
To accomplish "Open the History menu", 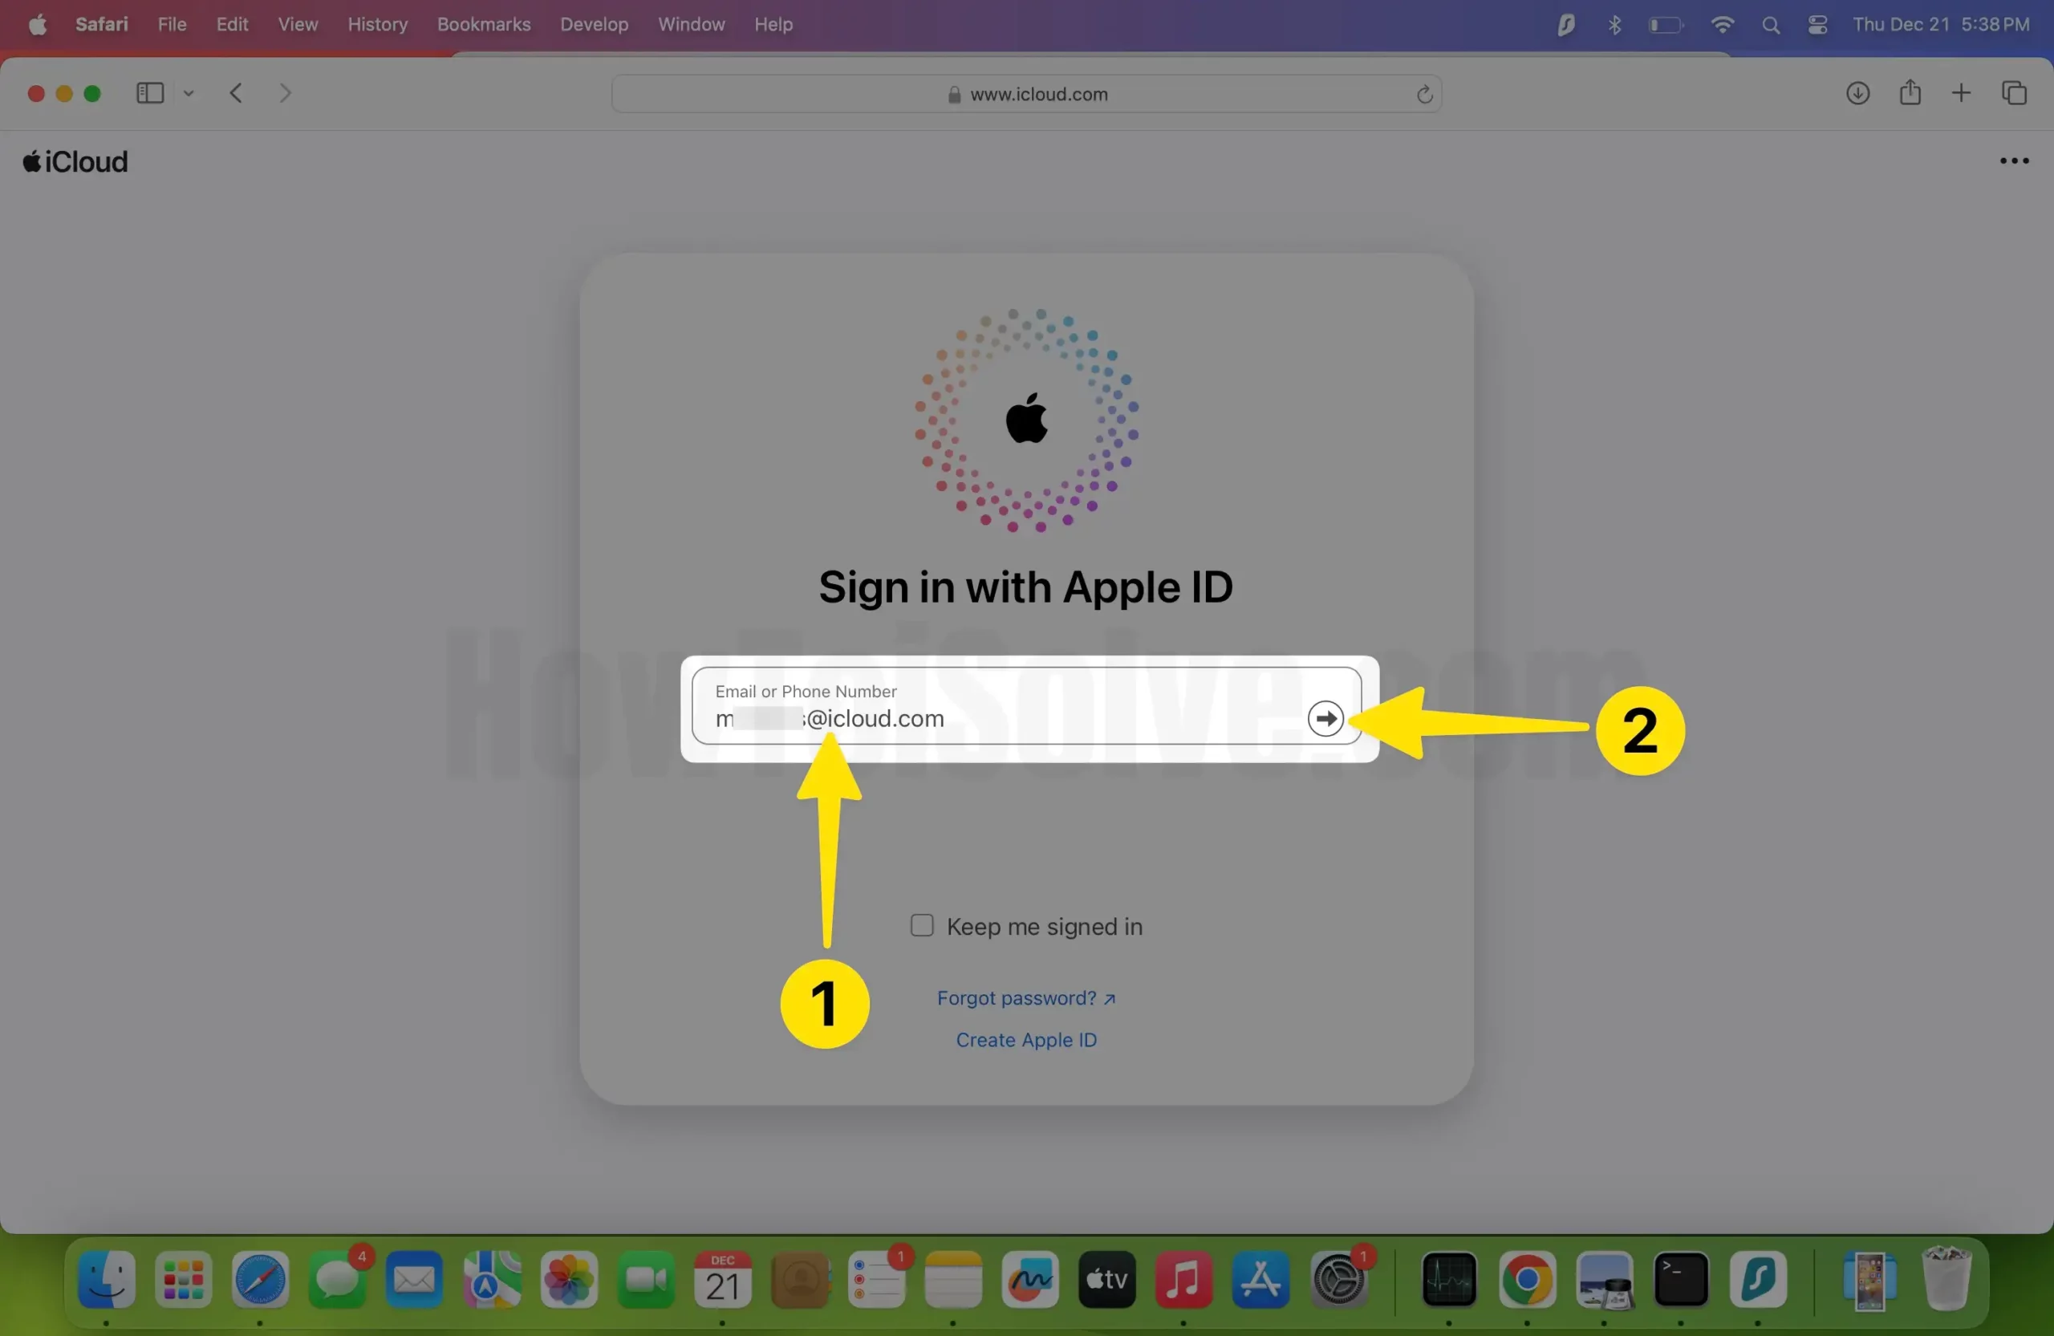I will click(377, 24).
